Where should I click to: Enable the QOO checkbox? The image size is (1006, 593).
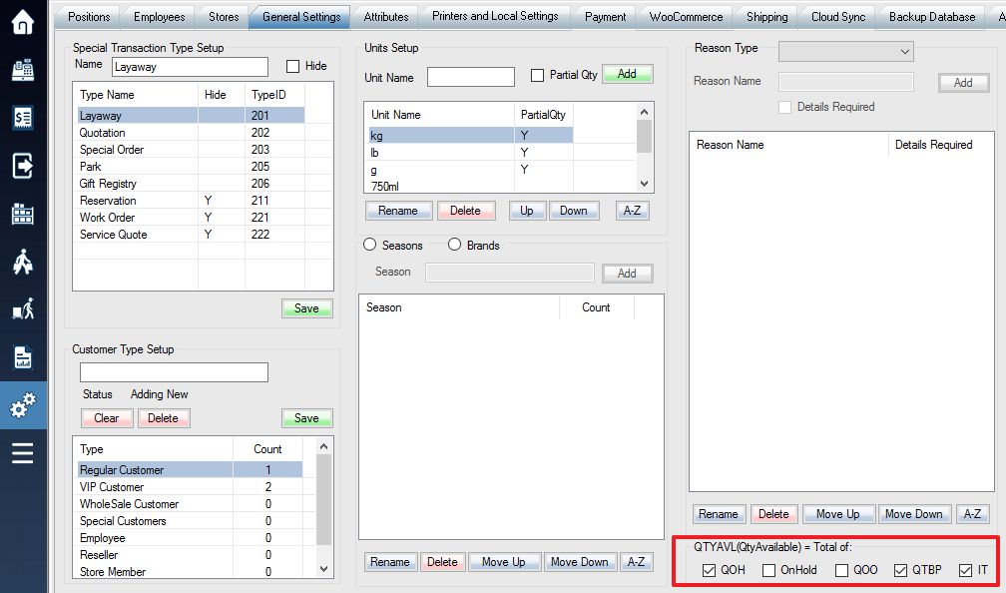(x=841, y=570)
